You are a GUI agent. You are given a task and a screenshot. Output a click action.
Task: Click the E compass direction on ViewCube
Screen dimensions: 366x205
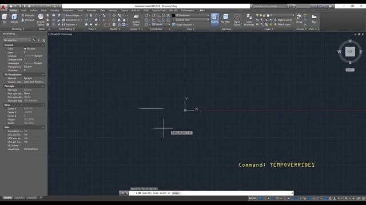click(x=361, y=52)
